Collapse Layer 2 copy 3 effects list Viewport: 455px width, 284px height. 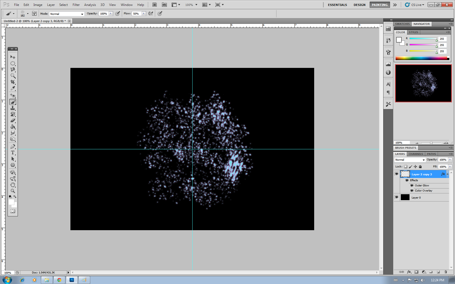(447, 174)
